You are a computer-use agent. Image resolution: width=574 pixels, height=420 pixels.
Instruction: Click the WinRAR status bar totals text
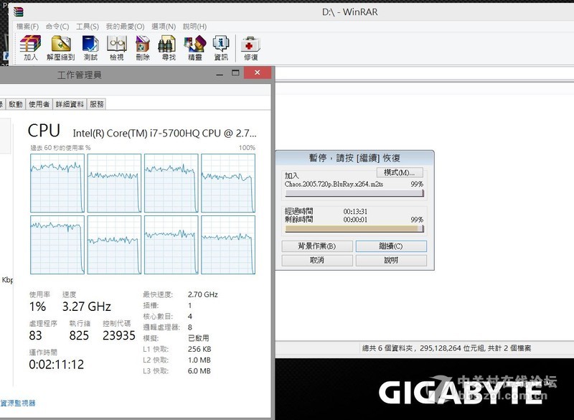click(446, 348)
